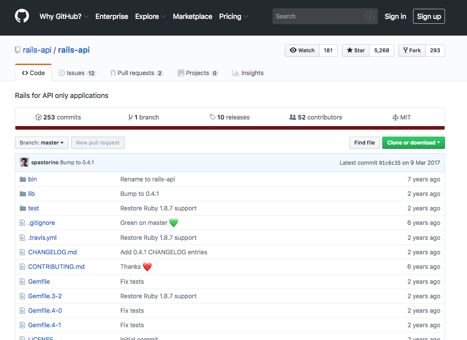Screen dimensions: 467x340
Task: Click the .travis.yml file icon
Action: [x=22, y=238]
